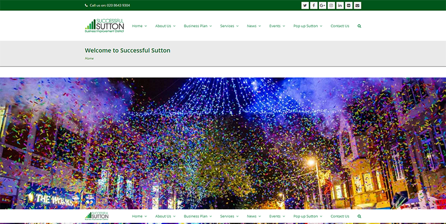Click the Home breadcrumb link under the title

pos(89,58)
